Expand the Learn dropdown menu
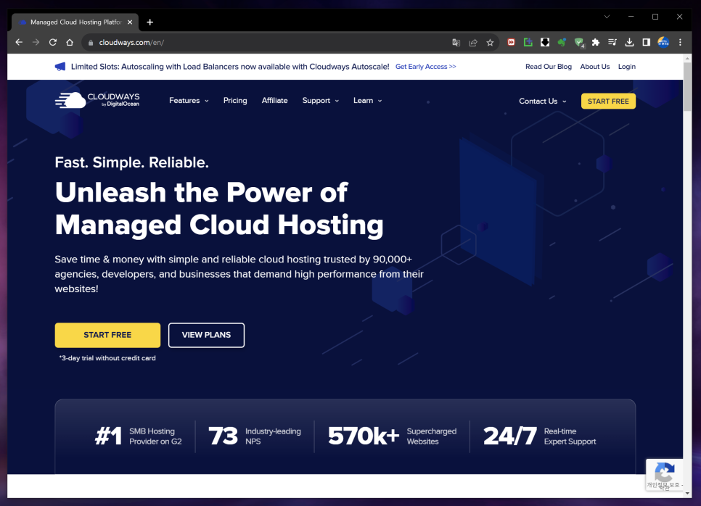Viewport: 701px width, 506px height. (367, 101)
